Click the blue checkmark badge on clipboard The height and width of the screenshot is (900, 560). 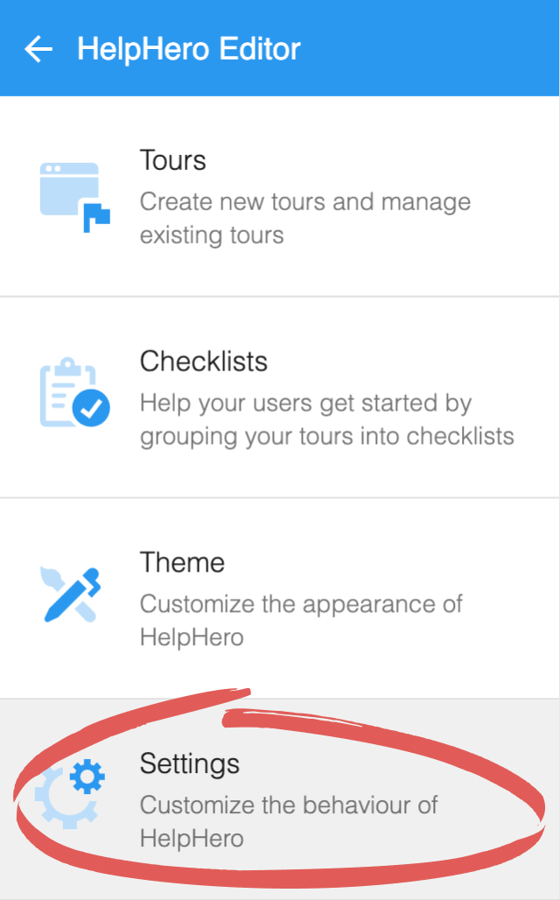tap(91, 408)
